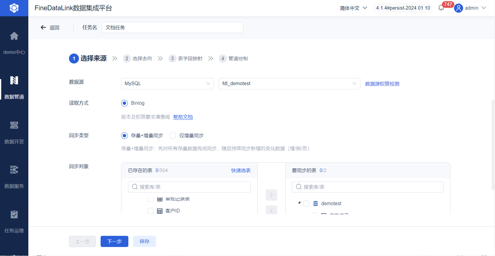Check the 审批记录表 checkbox

click(x=150, y=199)
